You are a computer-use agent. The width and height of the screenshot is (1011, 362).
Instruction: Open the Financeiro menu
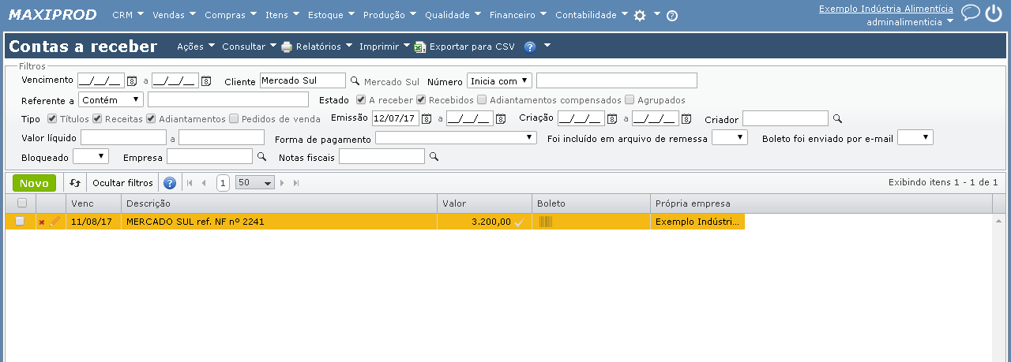(518, 15)
